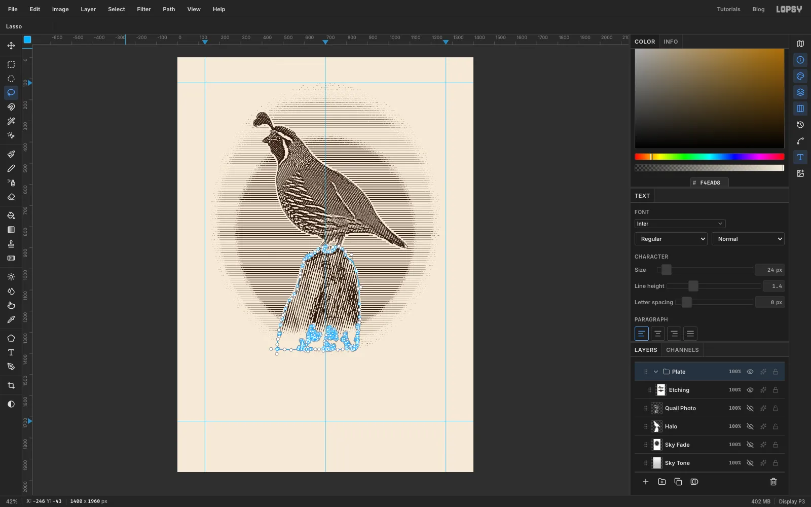The width and height of the screenshot is (811, 507).
Task: Select the Paint Bucket tool
Action: [x=11, y=215]
